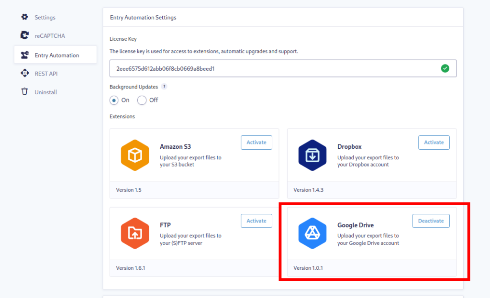Click the 'your (S)FTP server' description
Image resolution: width=490 pixels, height=298 pixels.
(181, 243)
